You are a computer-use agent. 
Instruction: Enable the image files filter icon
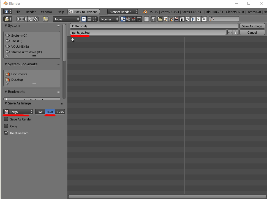click(x=176, y=19)
